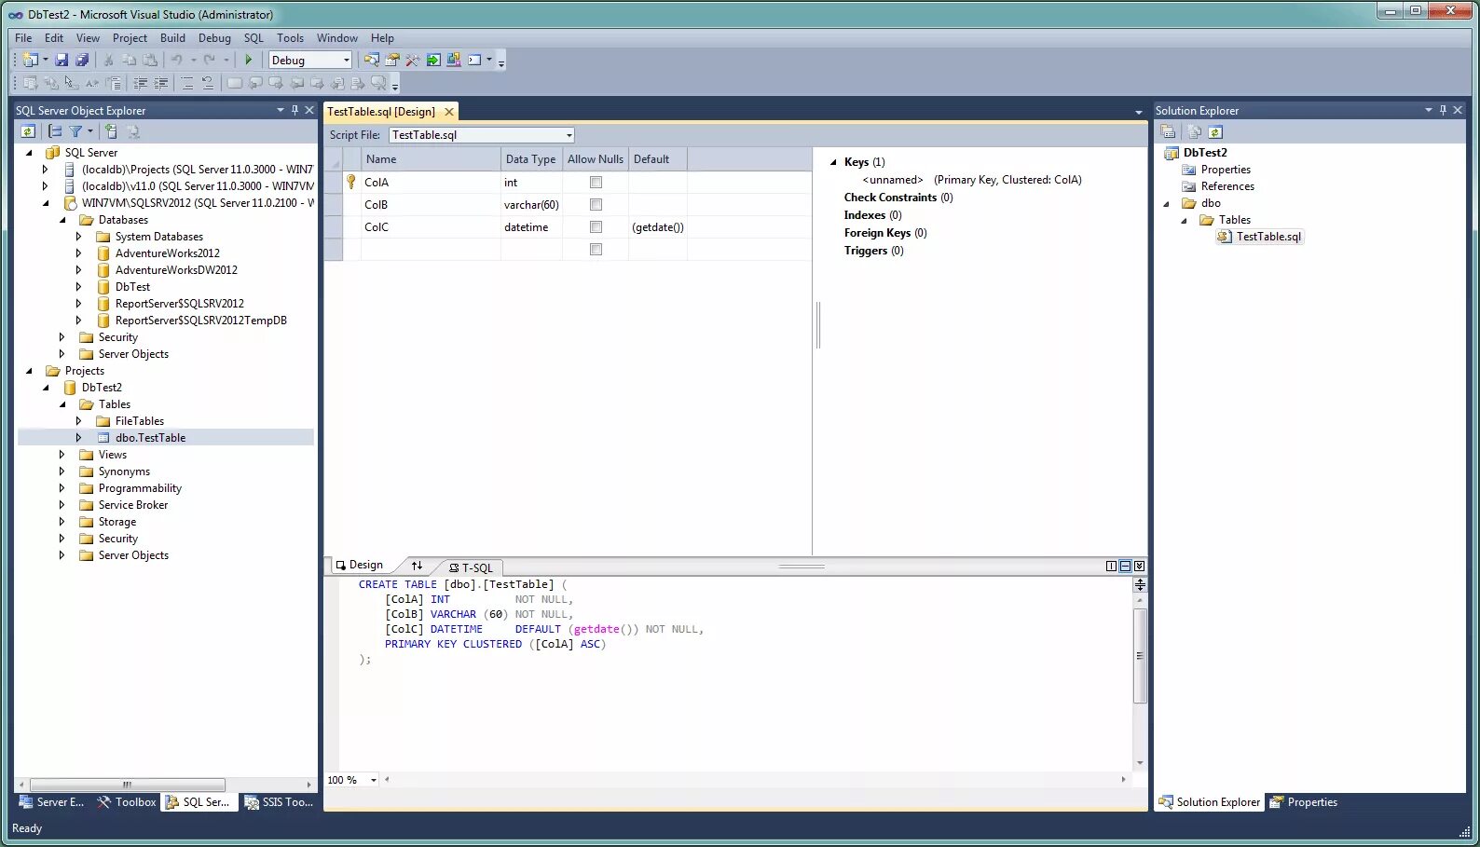
Task: Click the New Project toolbar icon
Action: tap(30, 60)
